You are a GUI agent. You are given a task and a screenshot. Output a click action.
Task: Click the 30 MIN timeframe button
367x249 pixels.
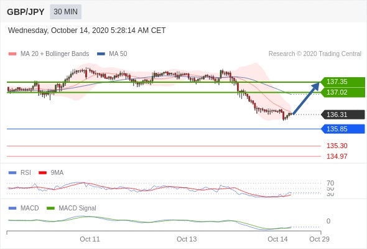coord(65,12)
